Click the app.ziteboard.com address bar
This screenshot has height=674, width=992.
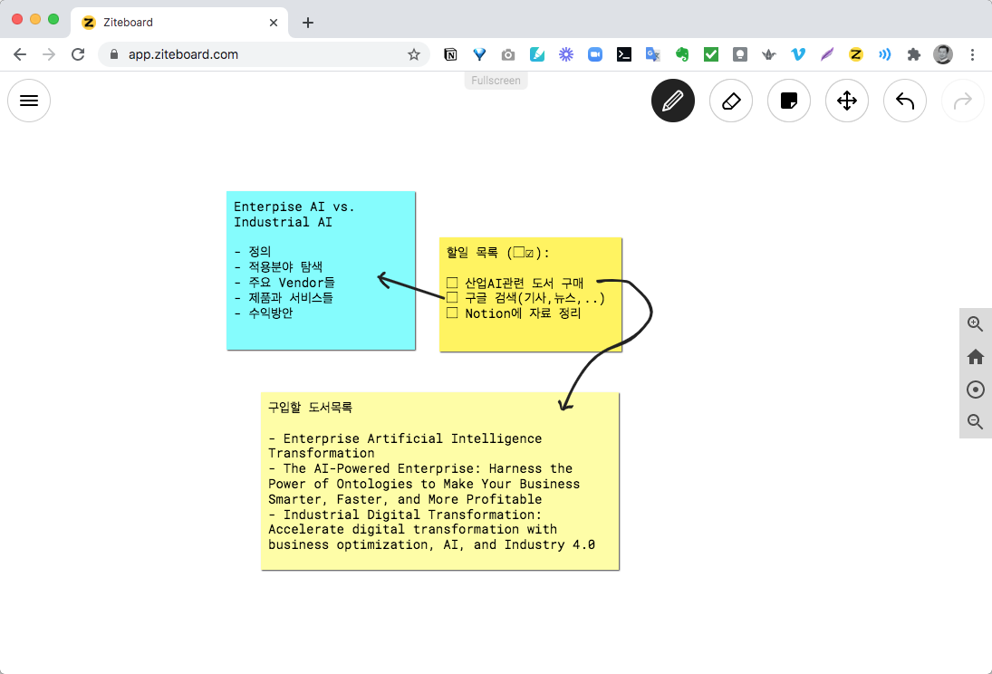(x=264, y=54)
